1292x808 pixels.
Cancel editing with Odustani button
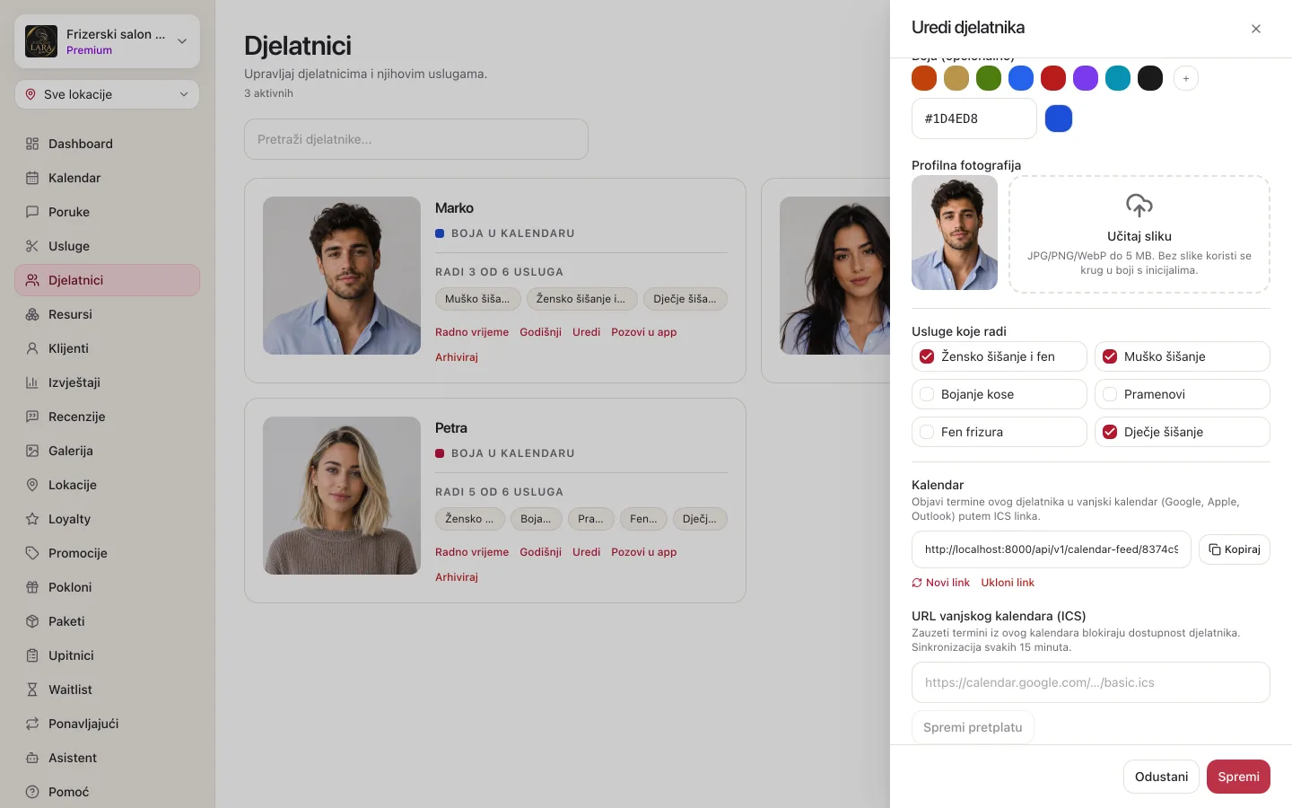coord(1161,777)
